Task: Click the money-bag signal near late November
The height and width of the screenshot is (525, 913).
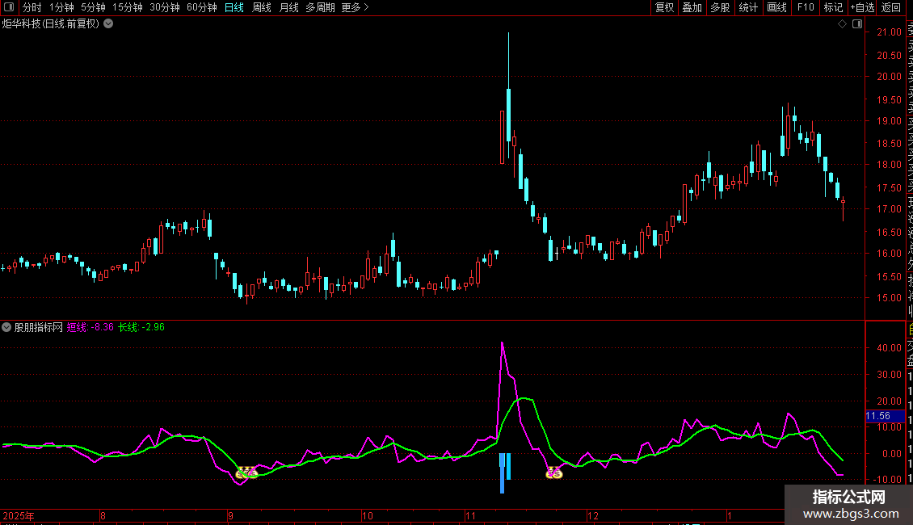Action: pyautogui.click(x=553, y=472)
